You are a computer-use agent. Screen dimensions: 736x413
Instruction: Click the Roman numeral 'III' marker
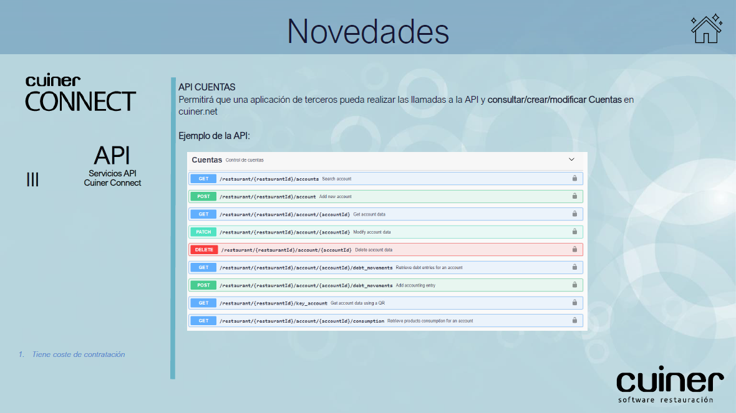[x=32, y=179]
